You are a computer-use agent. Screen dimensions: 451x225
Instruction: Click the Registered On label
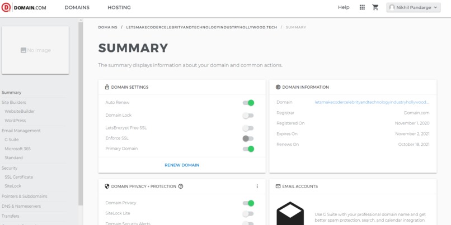click(x=290, y=123)
